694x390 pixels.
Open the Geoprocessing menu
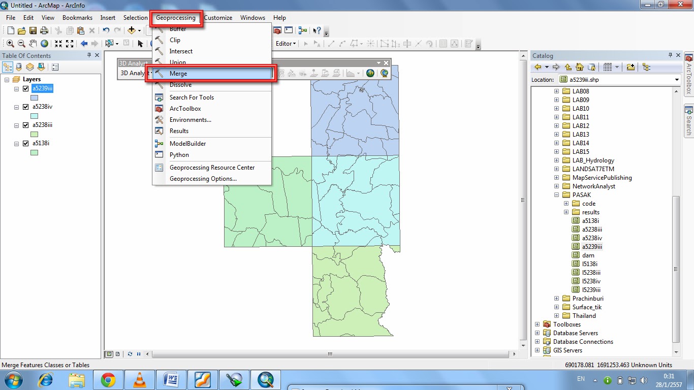click(x=176, y=17)
